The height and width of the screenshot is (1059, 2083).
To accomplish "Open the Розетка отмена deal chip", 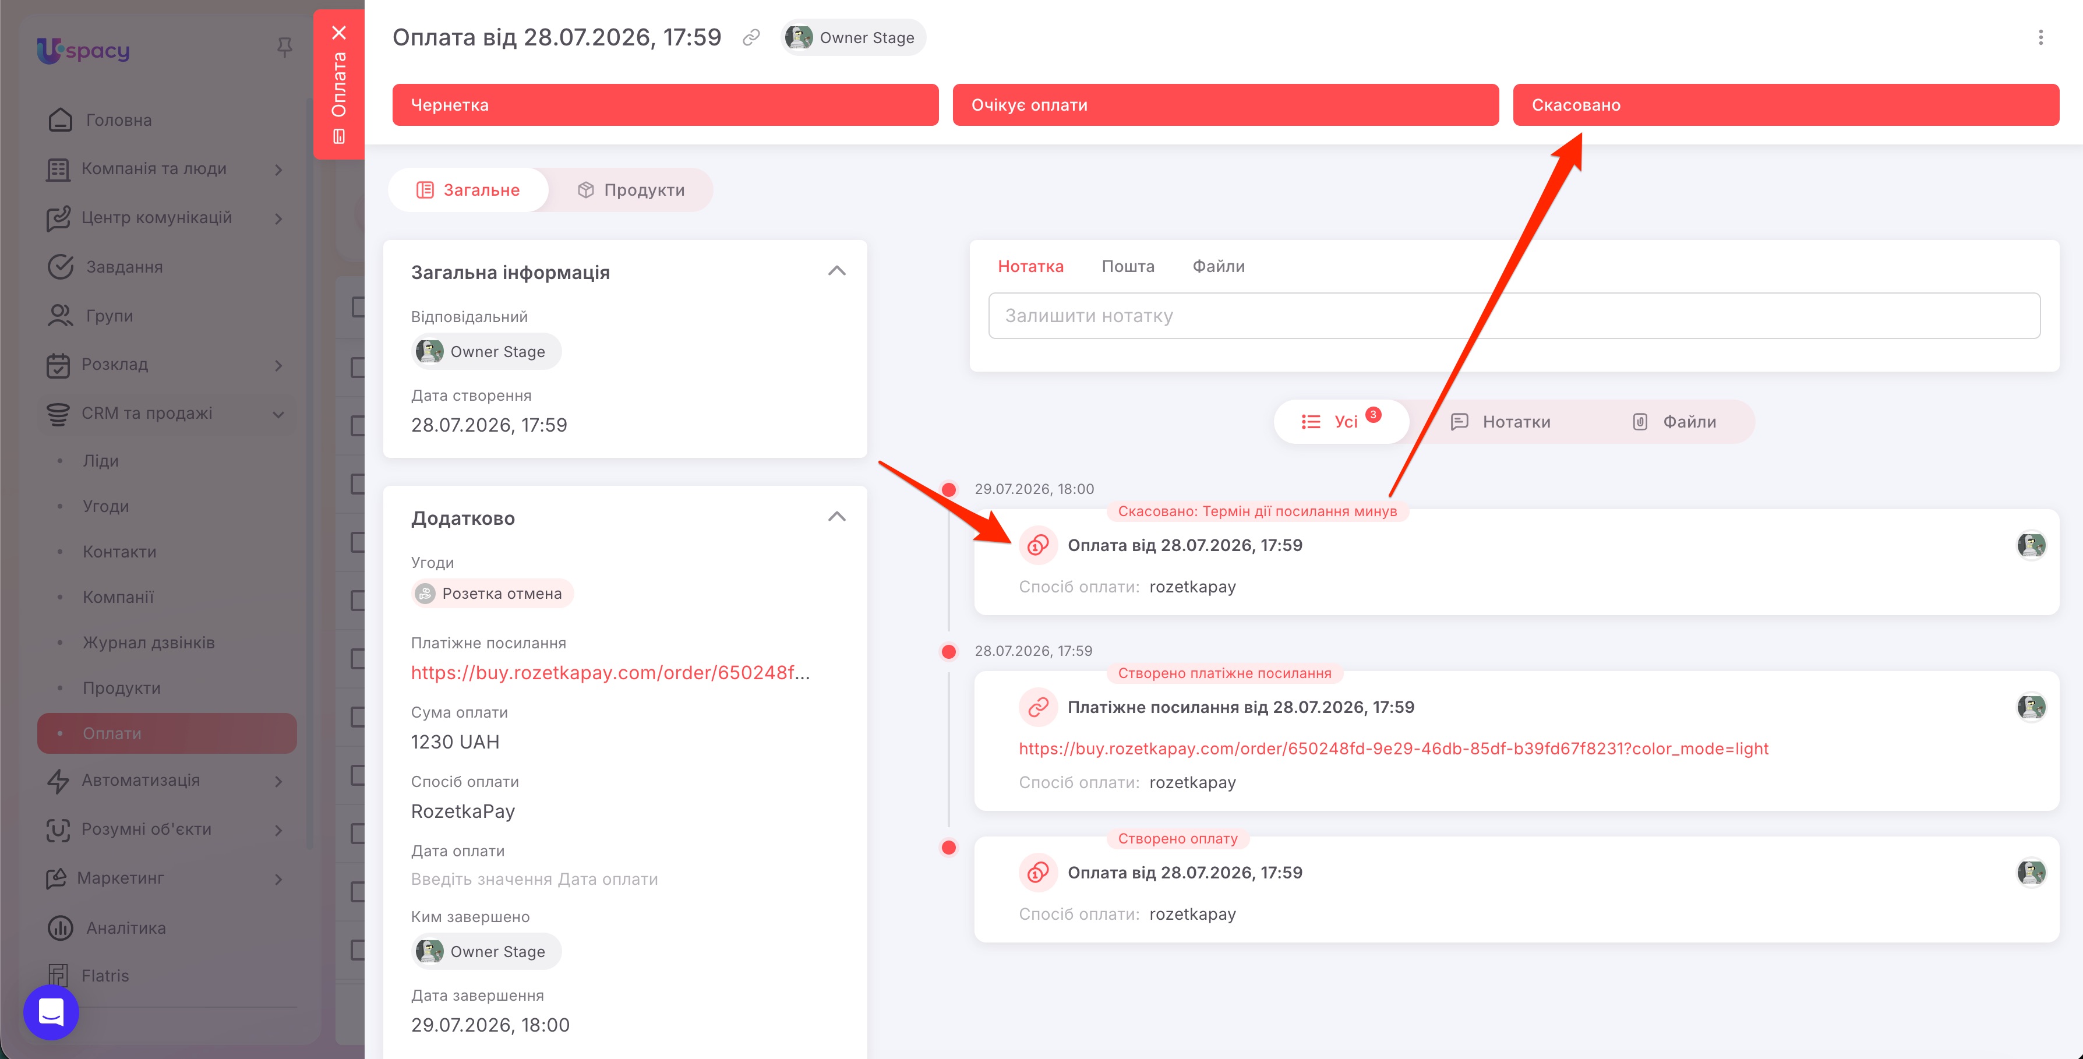I will 492,594.
